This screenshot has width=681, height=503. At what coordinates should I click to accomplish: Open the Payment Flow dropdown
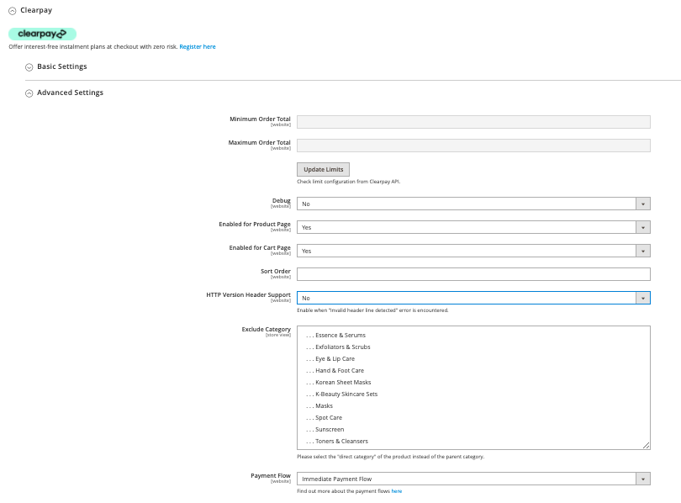(473, 479)
